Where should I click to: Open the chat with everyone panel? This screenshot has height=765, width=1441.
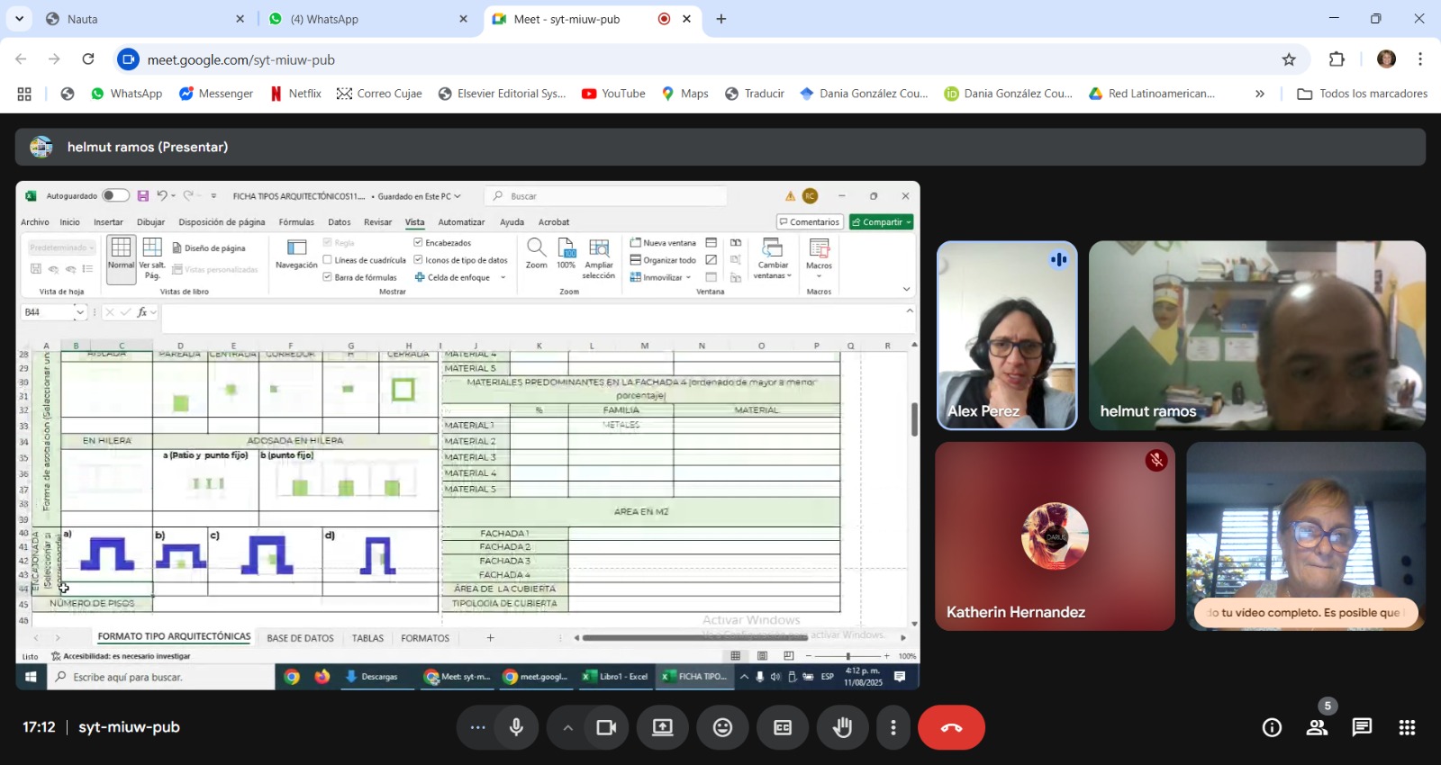[1362, 728]
